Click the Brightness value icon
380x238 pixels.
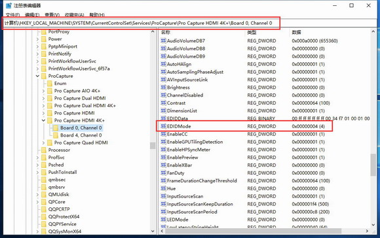[x=163, y=88]
